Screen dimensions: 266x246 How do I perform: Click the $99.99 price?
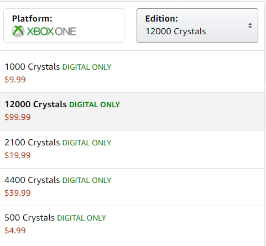(18, 117)
